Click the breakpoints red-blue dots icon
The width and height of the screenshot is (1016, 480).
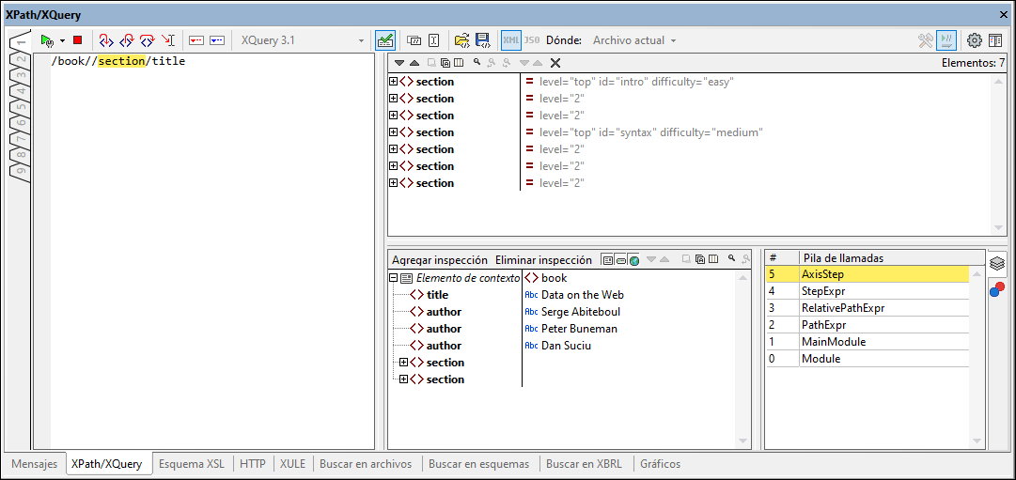tap(997, 289)
